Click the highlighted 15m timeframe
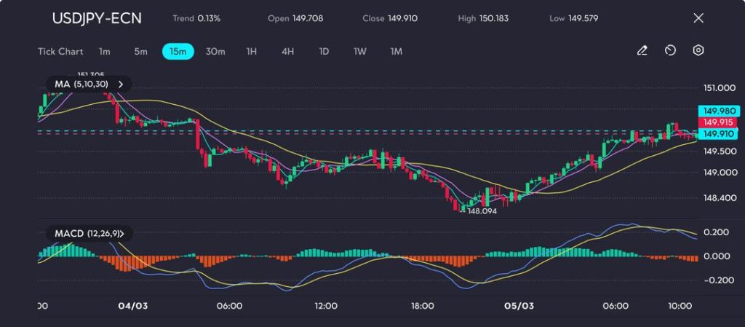This screenshot has width=745, height=327. [x=178, y=52]
